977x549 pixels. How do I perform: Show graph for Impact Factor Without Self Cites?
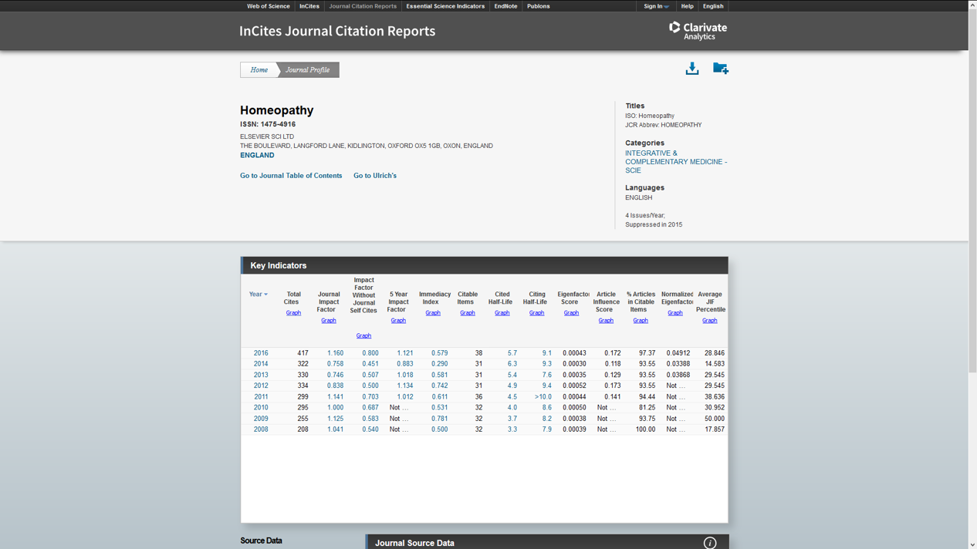(363, 336)
